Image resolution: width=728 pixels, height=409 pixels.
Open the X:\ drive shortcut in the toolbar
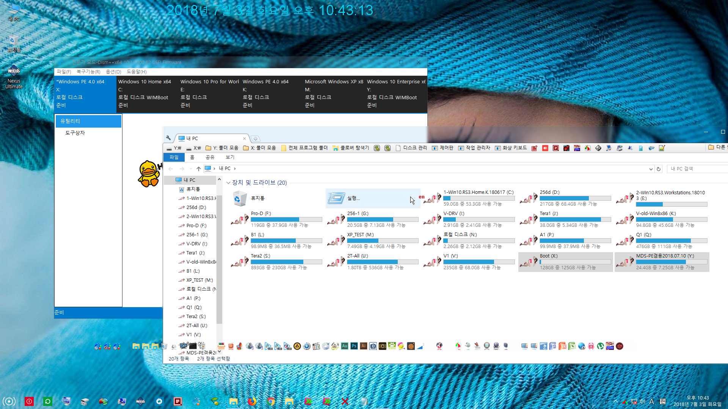click(194, 148)
